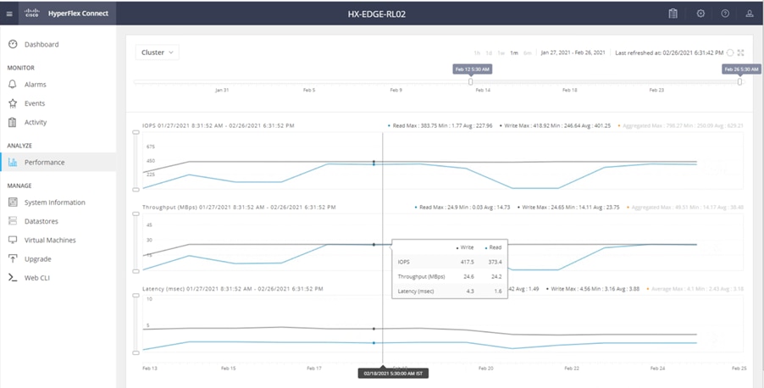Select the 1m time range

[x=514, y=53]
